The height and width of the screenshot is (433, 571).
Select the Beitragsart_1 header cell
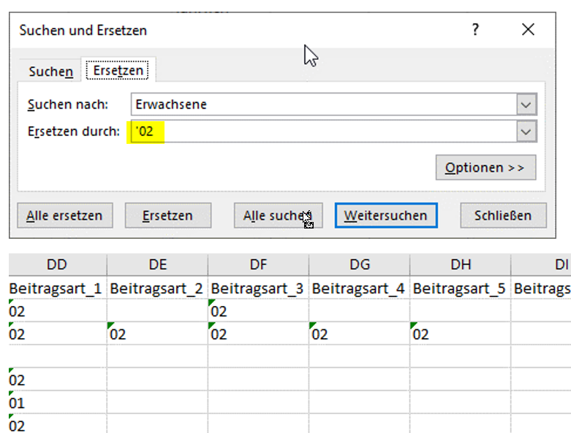[x=56, y=288]
